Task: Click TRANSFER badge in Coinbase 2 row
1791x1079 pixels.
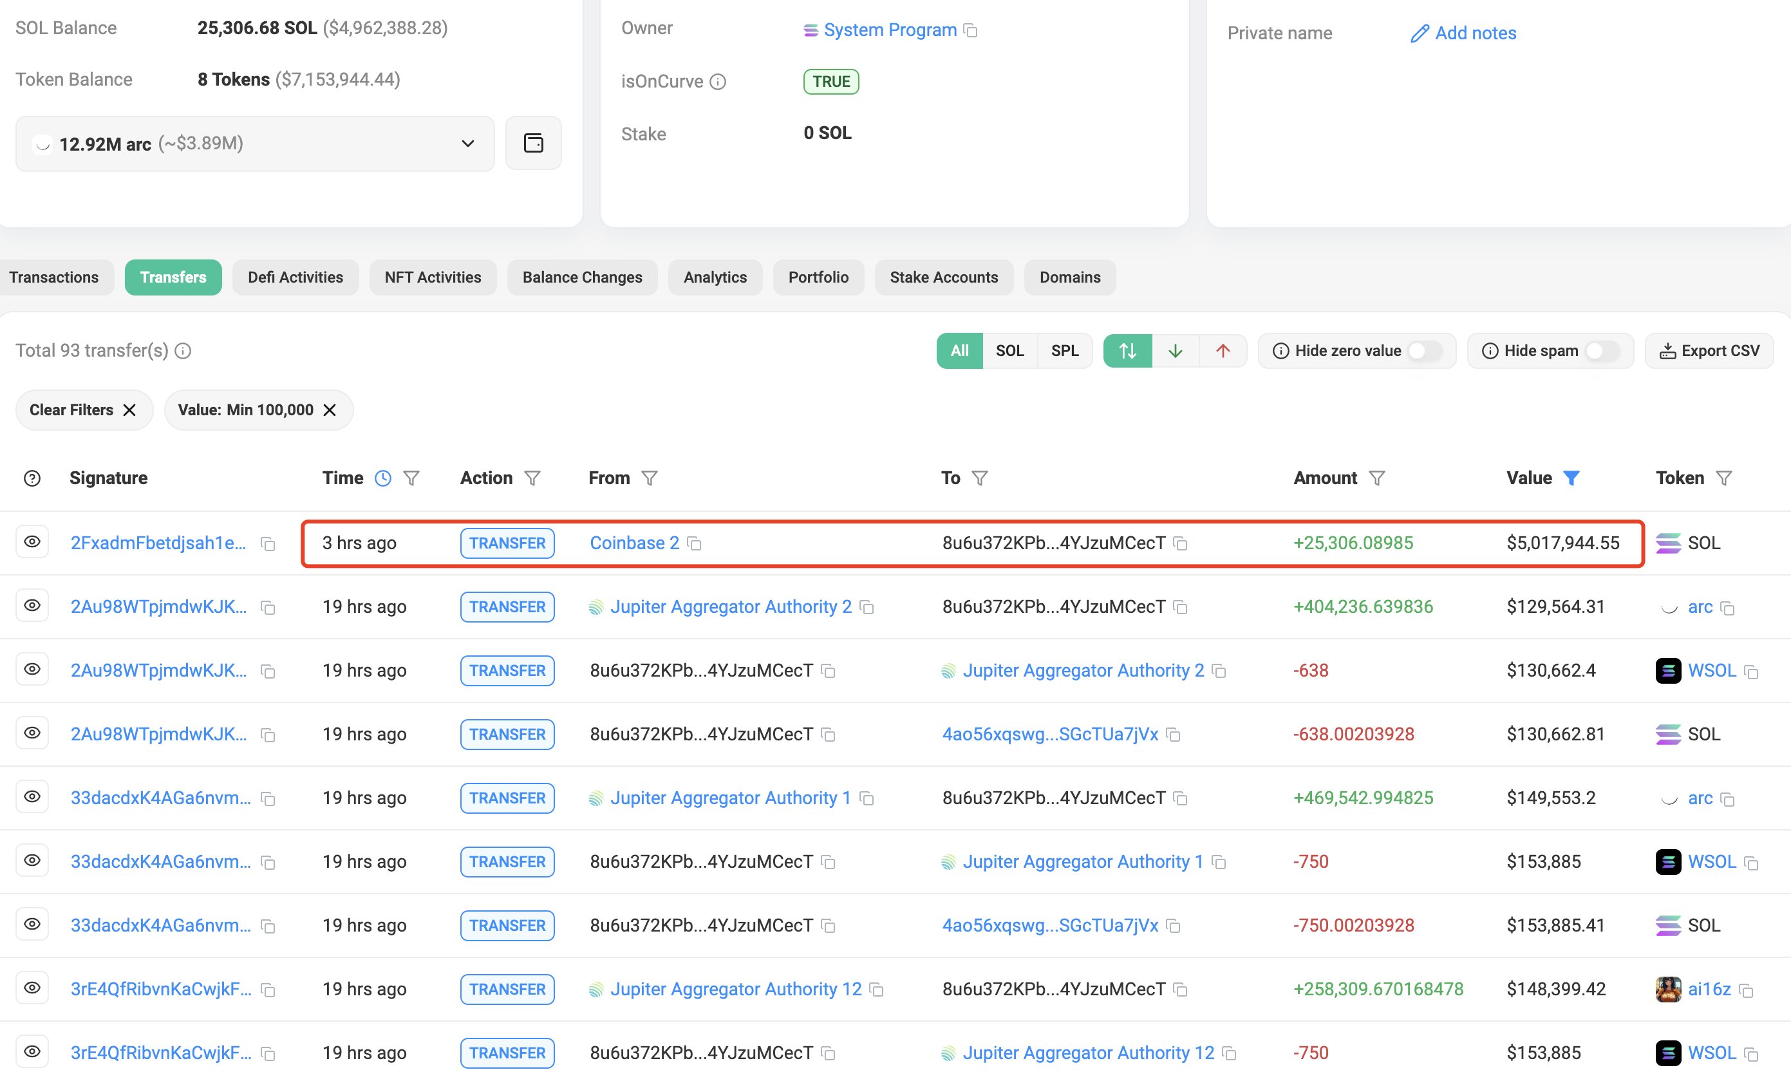Action: tap(507, 543)
